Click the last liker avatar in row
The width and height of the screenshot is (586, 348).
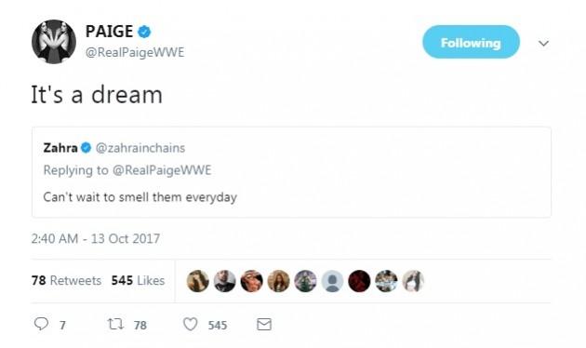coord(413,281)
